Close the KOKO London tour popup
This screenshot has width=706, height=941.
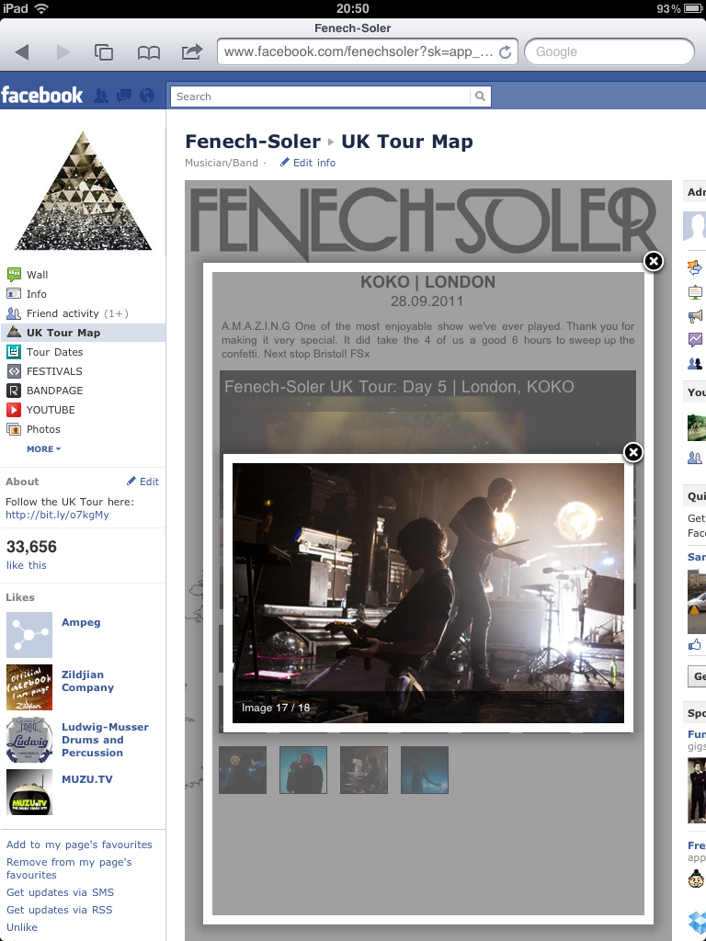pyautogui.click(x=654, y=261)
